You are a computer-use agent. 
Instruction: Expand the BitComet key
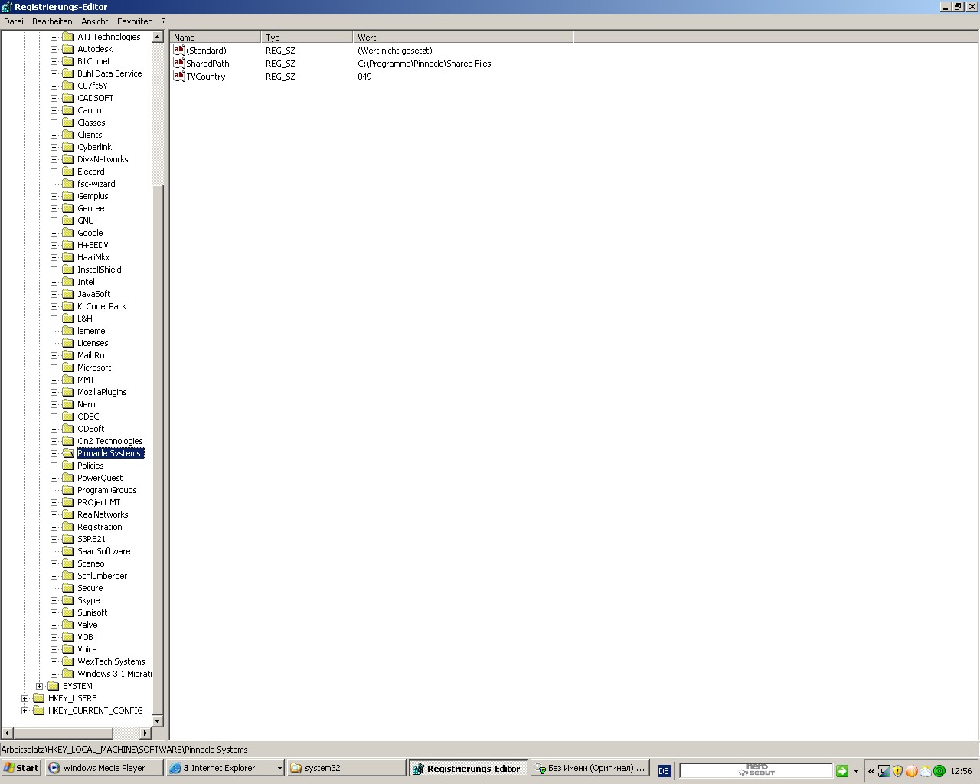click(54, 61)
